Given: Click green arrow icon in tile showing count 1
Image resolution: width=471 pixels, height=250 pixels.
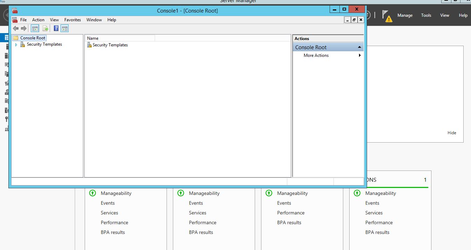Looking at the screenshot, I should pyautogui.click(x=357, y=193).
